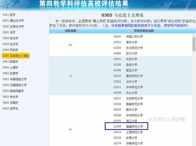
Task: Click the 学校代码及名称 column header
Action: click(x=144, y=31)
